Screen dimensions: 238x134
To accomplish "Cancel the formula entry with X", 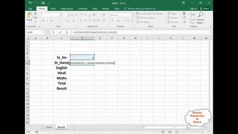I will [x=54, y=32].
